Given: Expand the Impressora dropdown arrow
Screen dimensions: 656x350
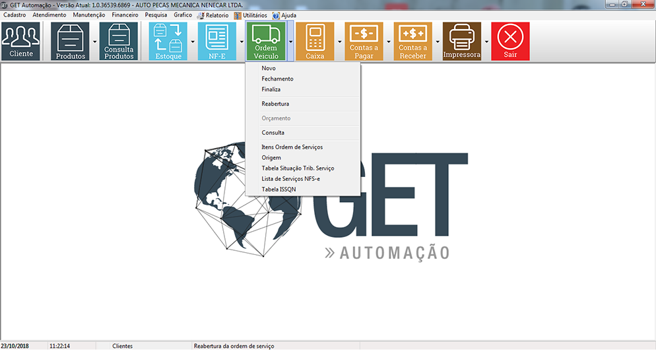Looking at the screenshot, I should coord(486,41).
